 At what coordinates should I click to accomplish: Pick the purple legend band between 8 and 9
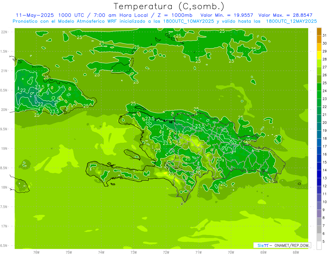click(319, 214)
